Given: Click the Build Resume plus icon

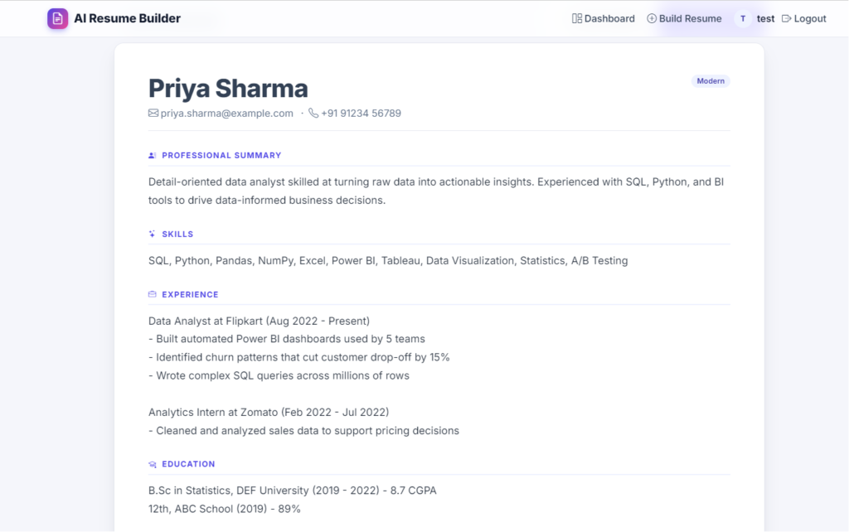Looking at the screenshot, I should tap(652, 18).
